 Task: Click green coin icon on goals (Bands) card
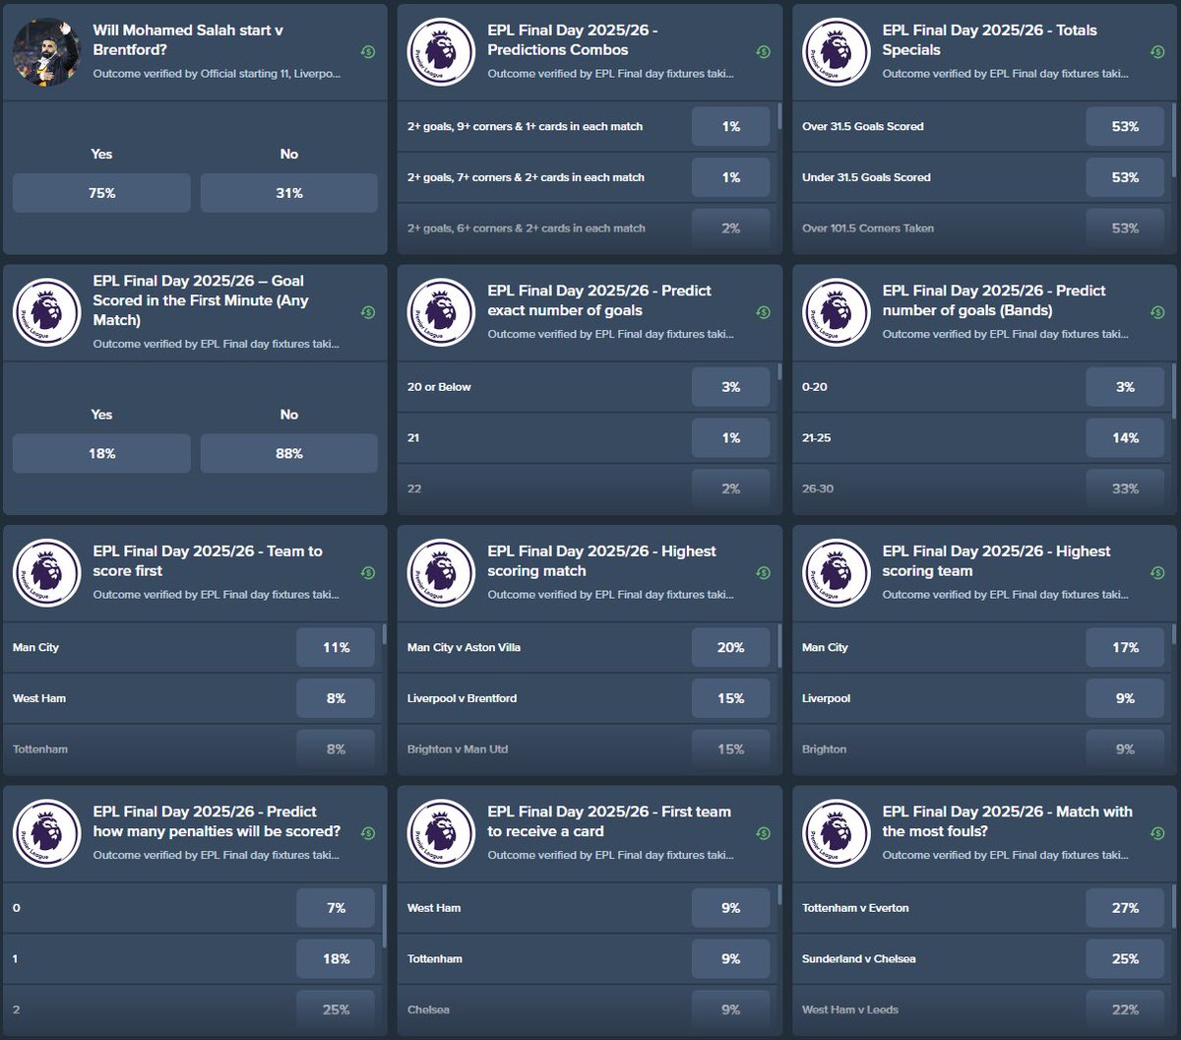(x=1157, y=312)
